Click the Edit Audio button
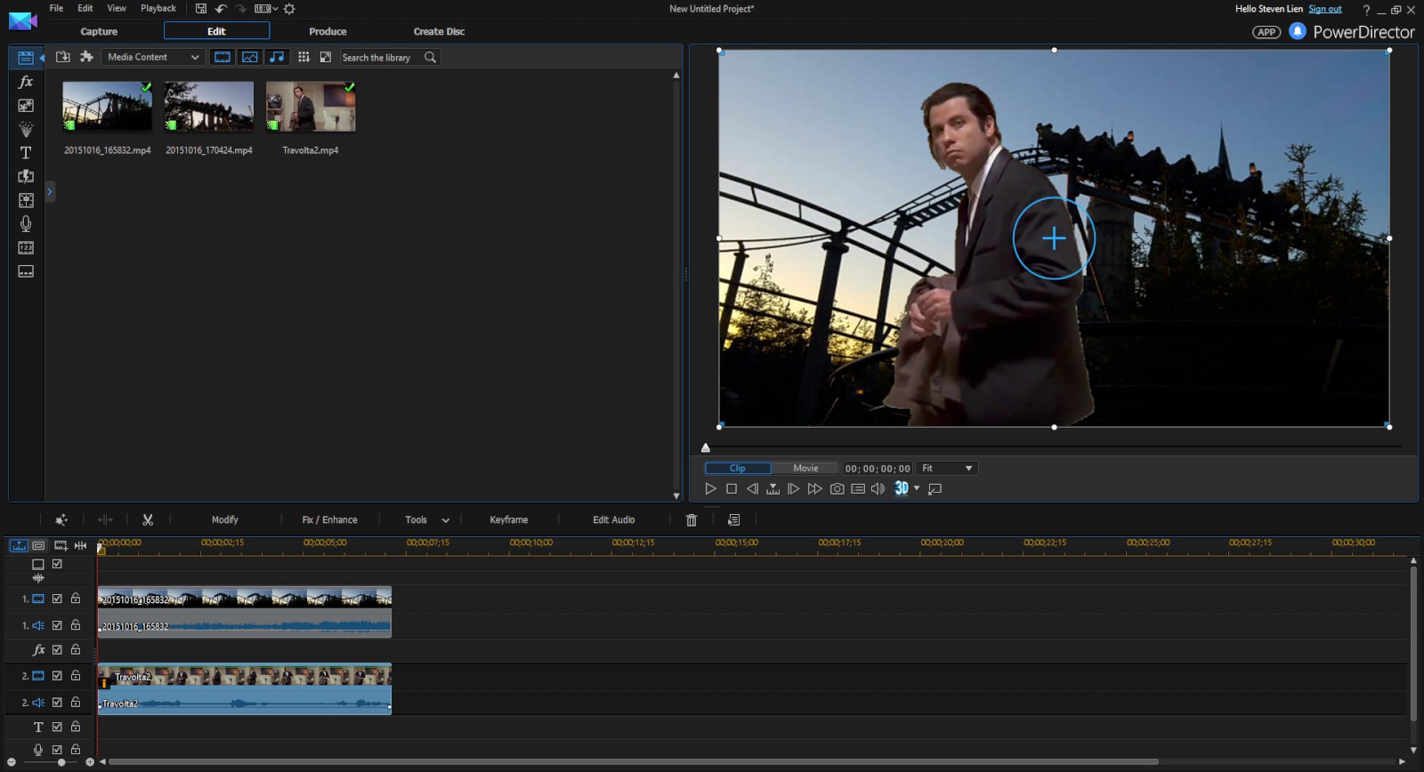 tap(614, 519)
